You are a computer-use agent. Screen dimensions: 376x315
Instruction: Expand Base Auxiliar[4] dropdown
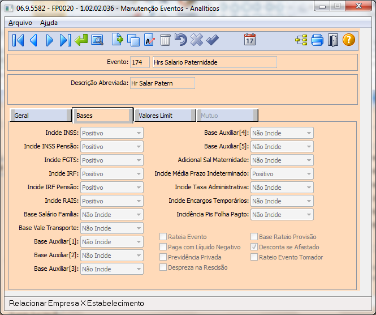pos(282,133)
